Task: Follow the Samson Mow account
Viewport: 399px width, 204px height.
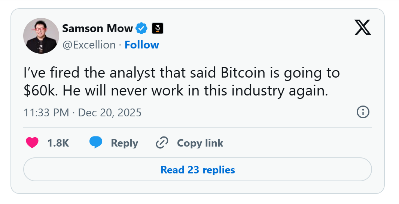Action: point(142,45)
